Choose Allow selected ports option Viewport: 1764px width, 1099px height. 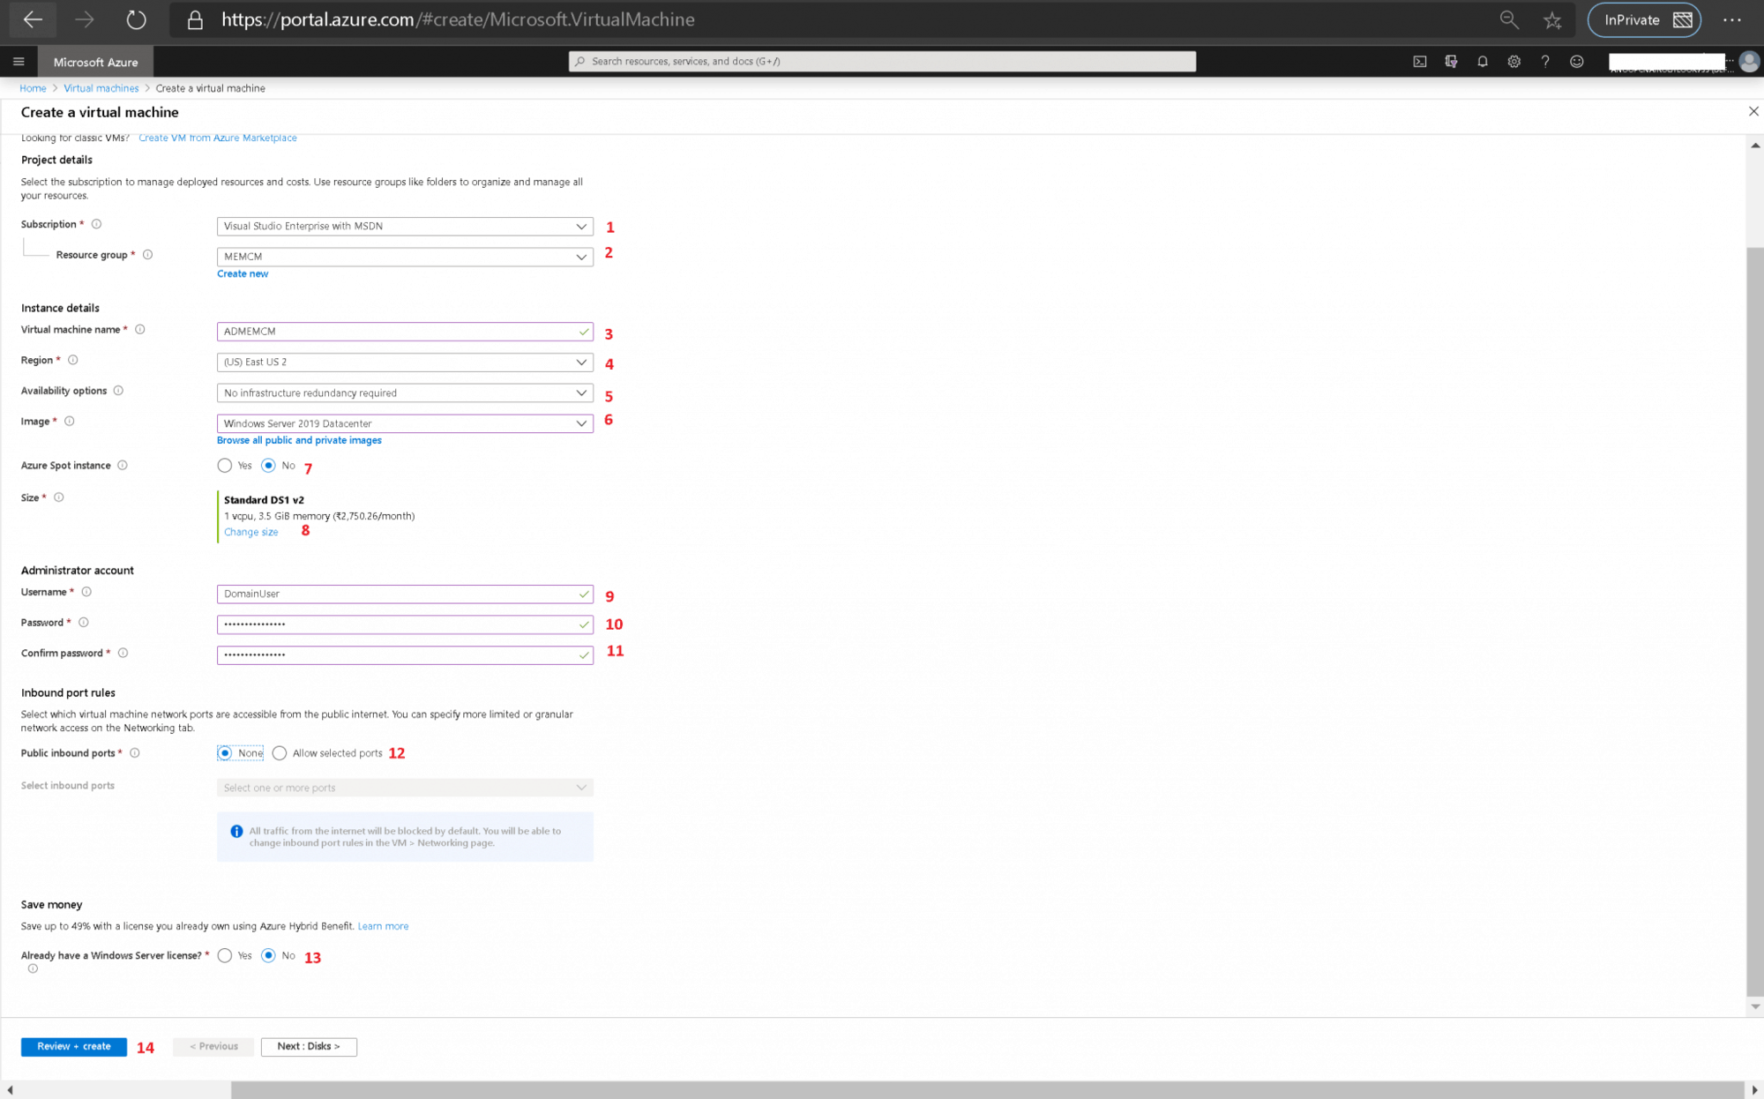(280, 753)
